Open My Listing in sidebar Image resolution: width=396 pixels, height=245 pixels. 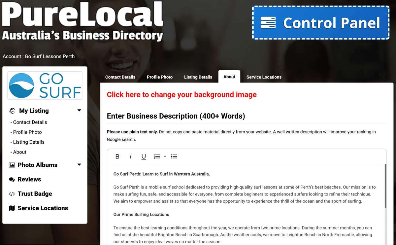pyautogui.click(x=34, y=111)
